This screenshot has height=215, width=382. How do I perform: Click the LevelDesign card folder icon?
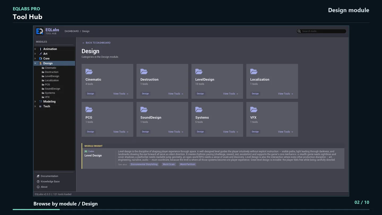199,71
